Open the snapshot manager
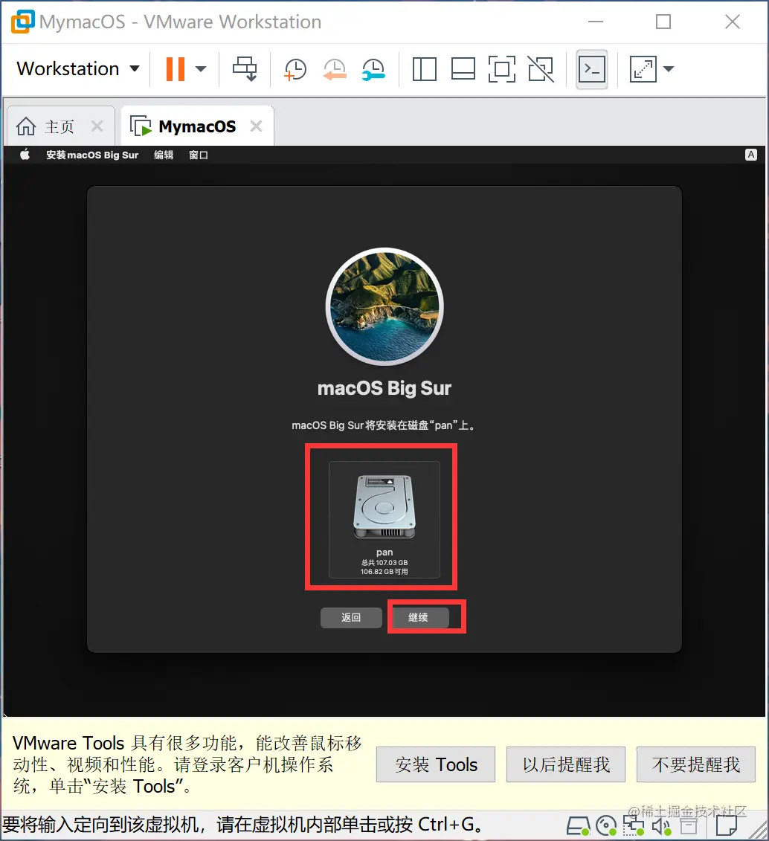The image size is (769, 841). click(373, 70)
